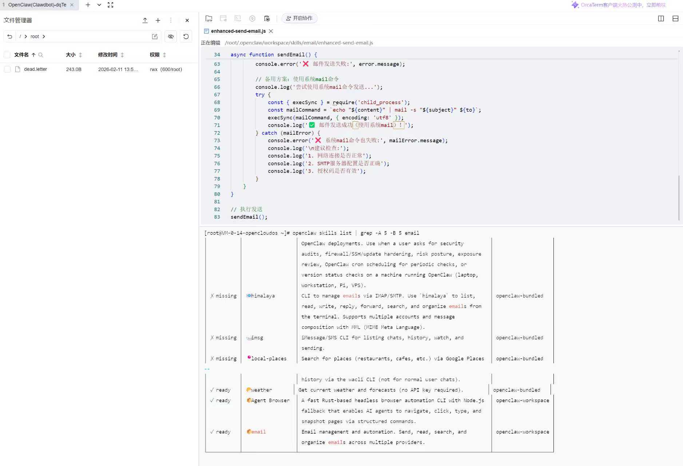Create a new item with the file manager plus icon
Image resolution: width=683 pixels, height=466 pixels.
[158, 20]
